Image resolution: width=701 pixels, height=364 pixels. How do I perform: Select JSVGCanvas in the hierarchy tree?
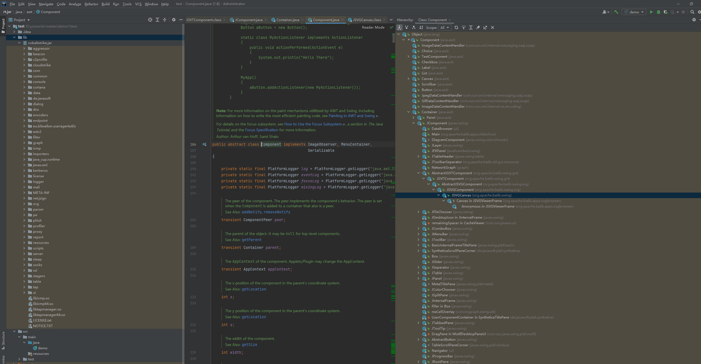point(461,195)
